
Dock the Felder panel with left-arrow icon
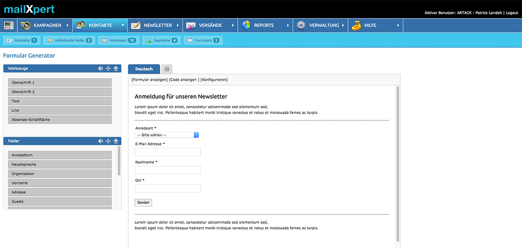click(100, 141)
